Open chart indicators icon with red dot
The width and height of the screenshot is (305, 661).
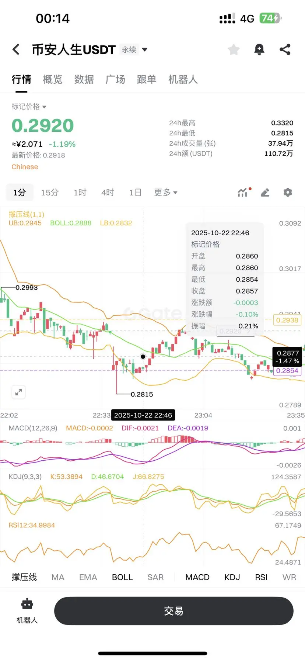point(244,192)
